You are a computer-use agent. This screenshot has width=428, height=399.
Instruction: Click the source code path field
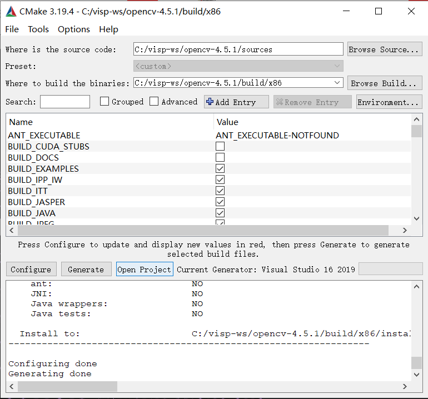point(238,49)
